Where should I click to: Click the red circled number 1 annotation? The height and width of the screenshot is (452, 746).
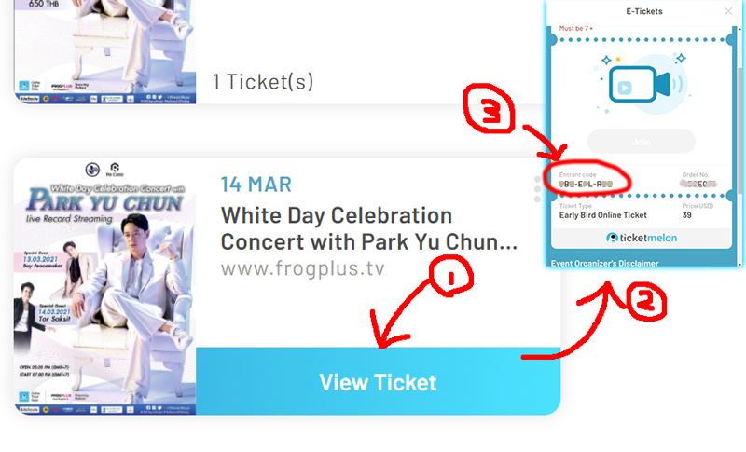(450, 276)
